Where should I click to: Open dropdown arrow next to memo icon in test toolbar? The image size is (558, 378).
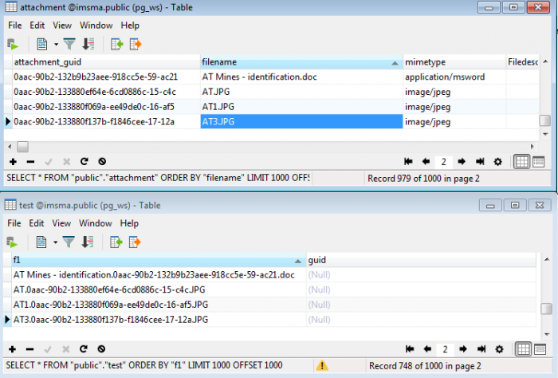56,242
